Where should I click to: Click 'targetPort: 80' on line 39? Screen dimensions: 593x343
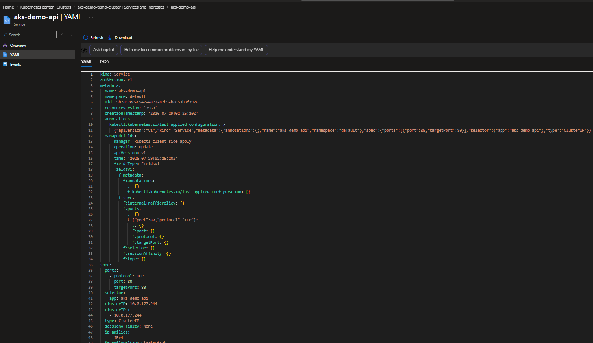pos(130,287)
